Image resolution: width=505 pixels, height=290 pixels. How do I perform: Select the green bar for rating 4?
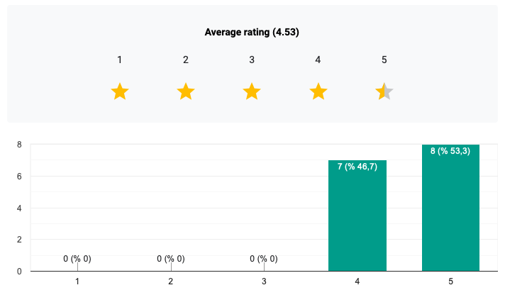click(357, 220)
